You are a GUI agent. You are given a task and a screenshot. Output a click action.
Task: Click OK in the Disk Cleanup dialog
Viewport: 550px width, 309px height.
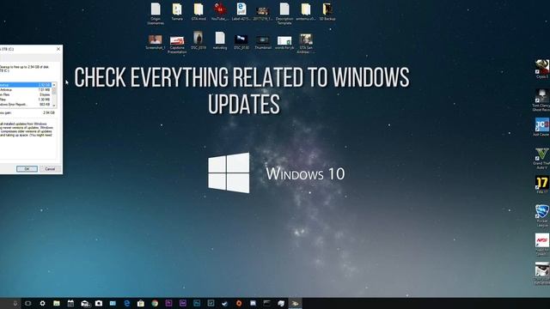27,169
